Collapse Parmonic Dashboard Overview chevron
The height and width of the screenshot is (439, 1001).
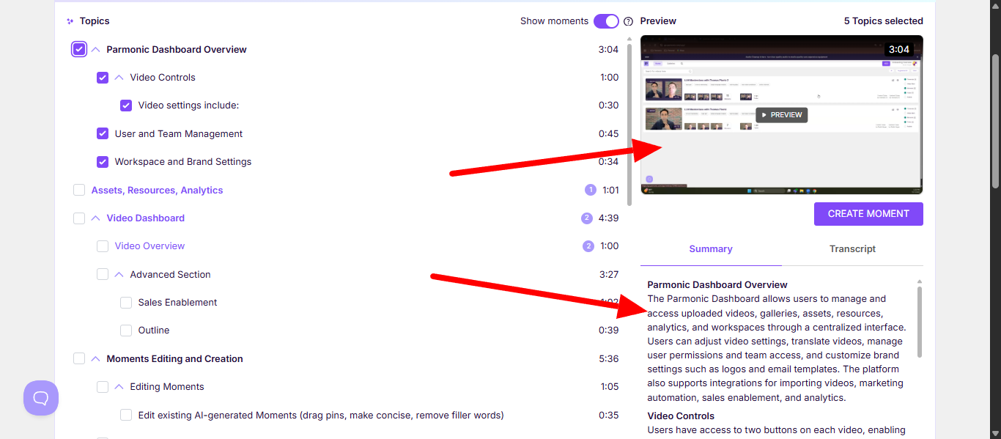pyautogui.click(x=95, y=49)
